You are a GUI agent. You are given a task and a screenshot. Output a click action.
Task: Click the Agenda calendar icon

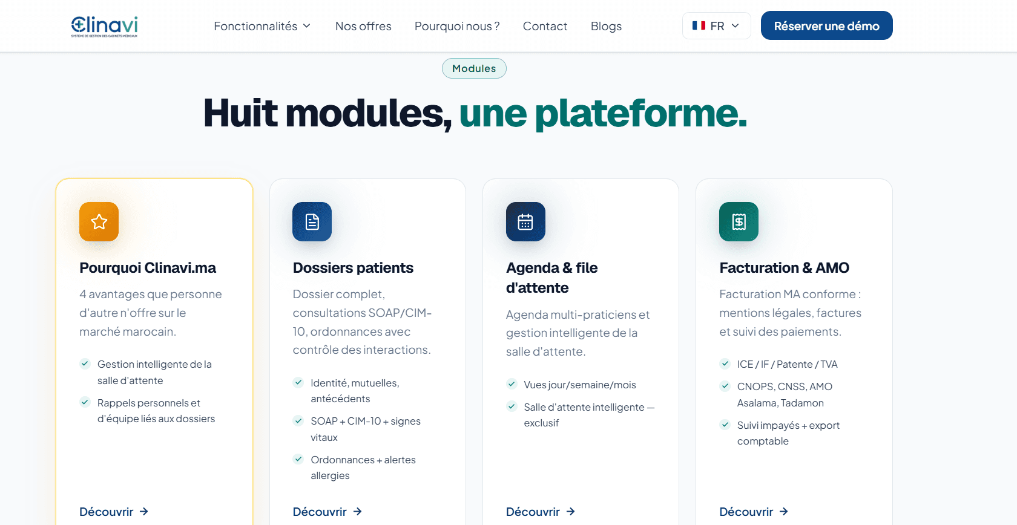(525, 222)
